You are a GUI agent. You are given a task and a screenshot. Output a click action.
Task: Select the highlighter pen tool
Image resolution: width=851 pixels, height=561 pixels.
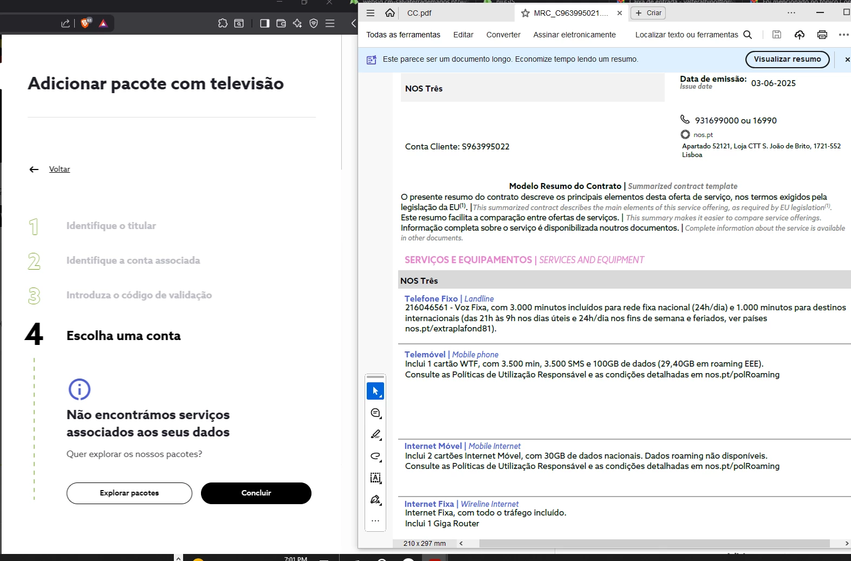point(375,434)
